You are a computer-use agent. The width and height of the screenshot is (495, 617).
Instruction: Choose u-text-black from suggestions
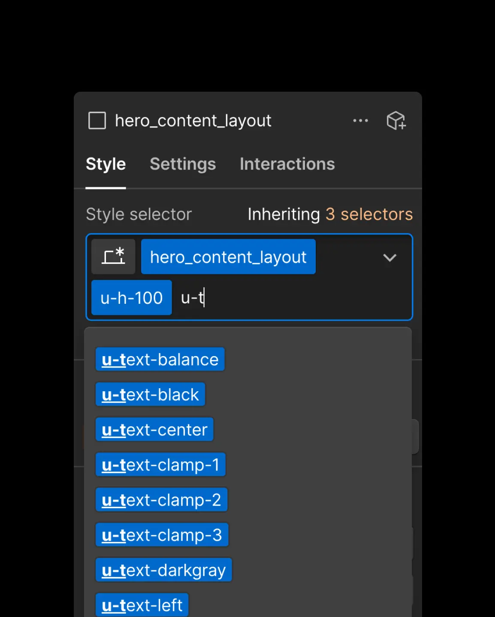coord(150,394)
